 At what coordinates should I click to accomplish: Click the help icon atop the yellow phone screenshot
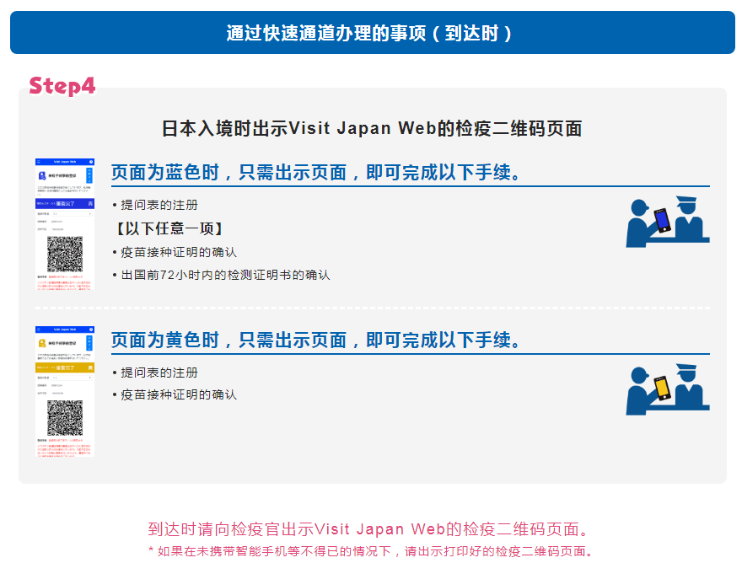pos(90,329)
